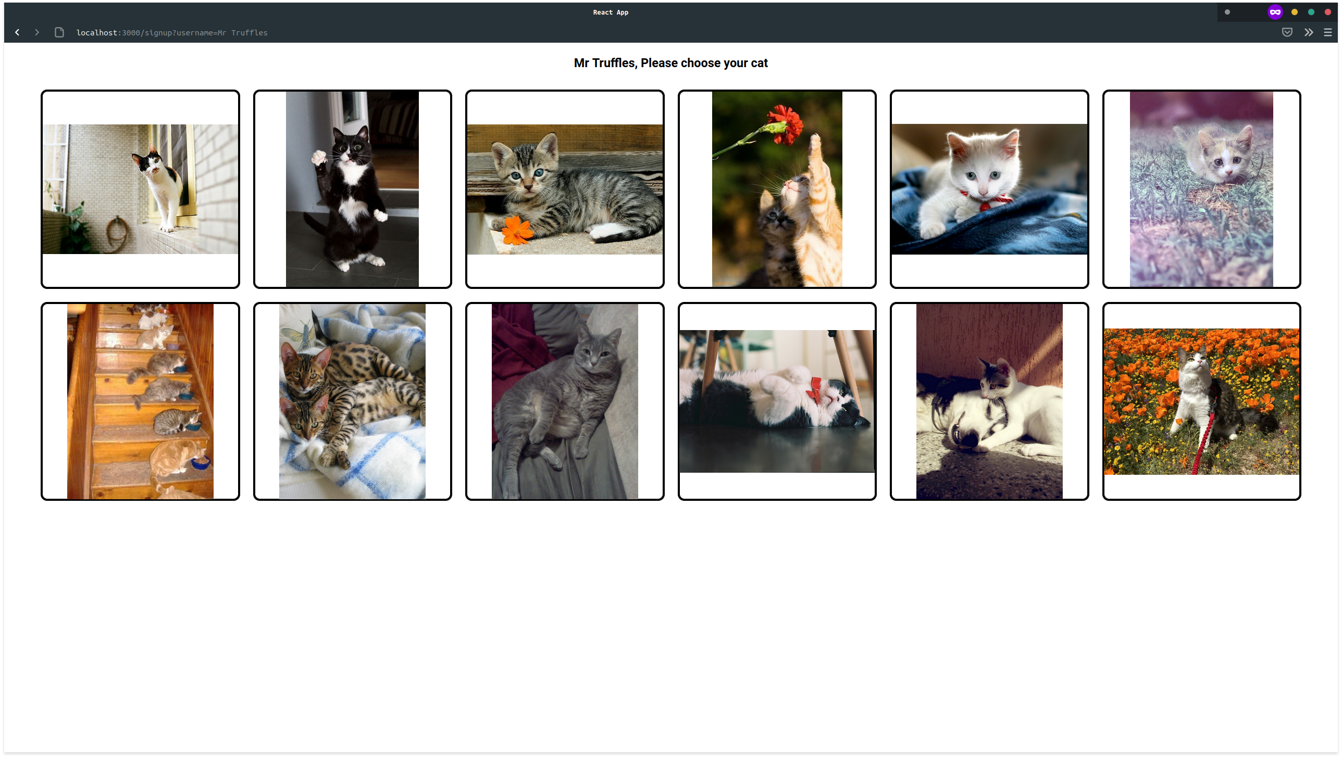The image size is (1342, 758).
Task: Select the kittens reaching for red carnation
Action: click(776, 189)
